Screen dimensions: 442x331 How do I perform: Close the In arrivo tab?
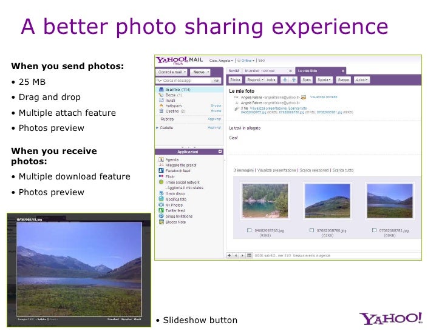click(x=290, y=71)
